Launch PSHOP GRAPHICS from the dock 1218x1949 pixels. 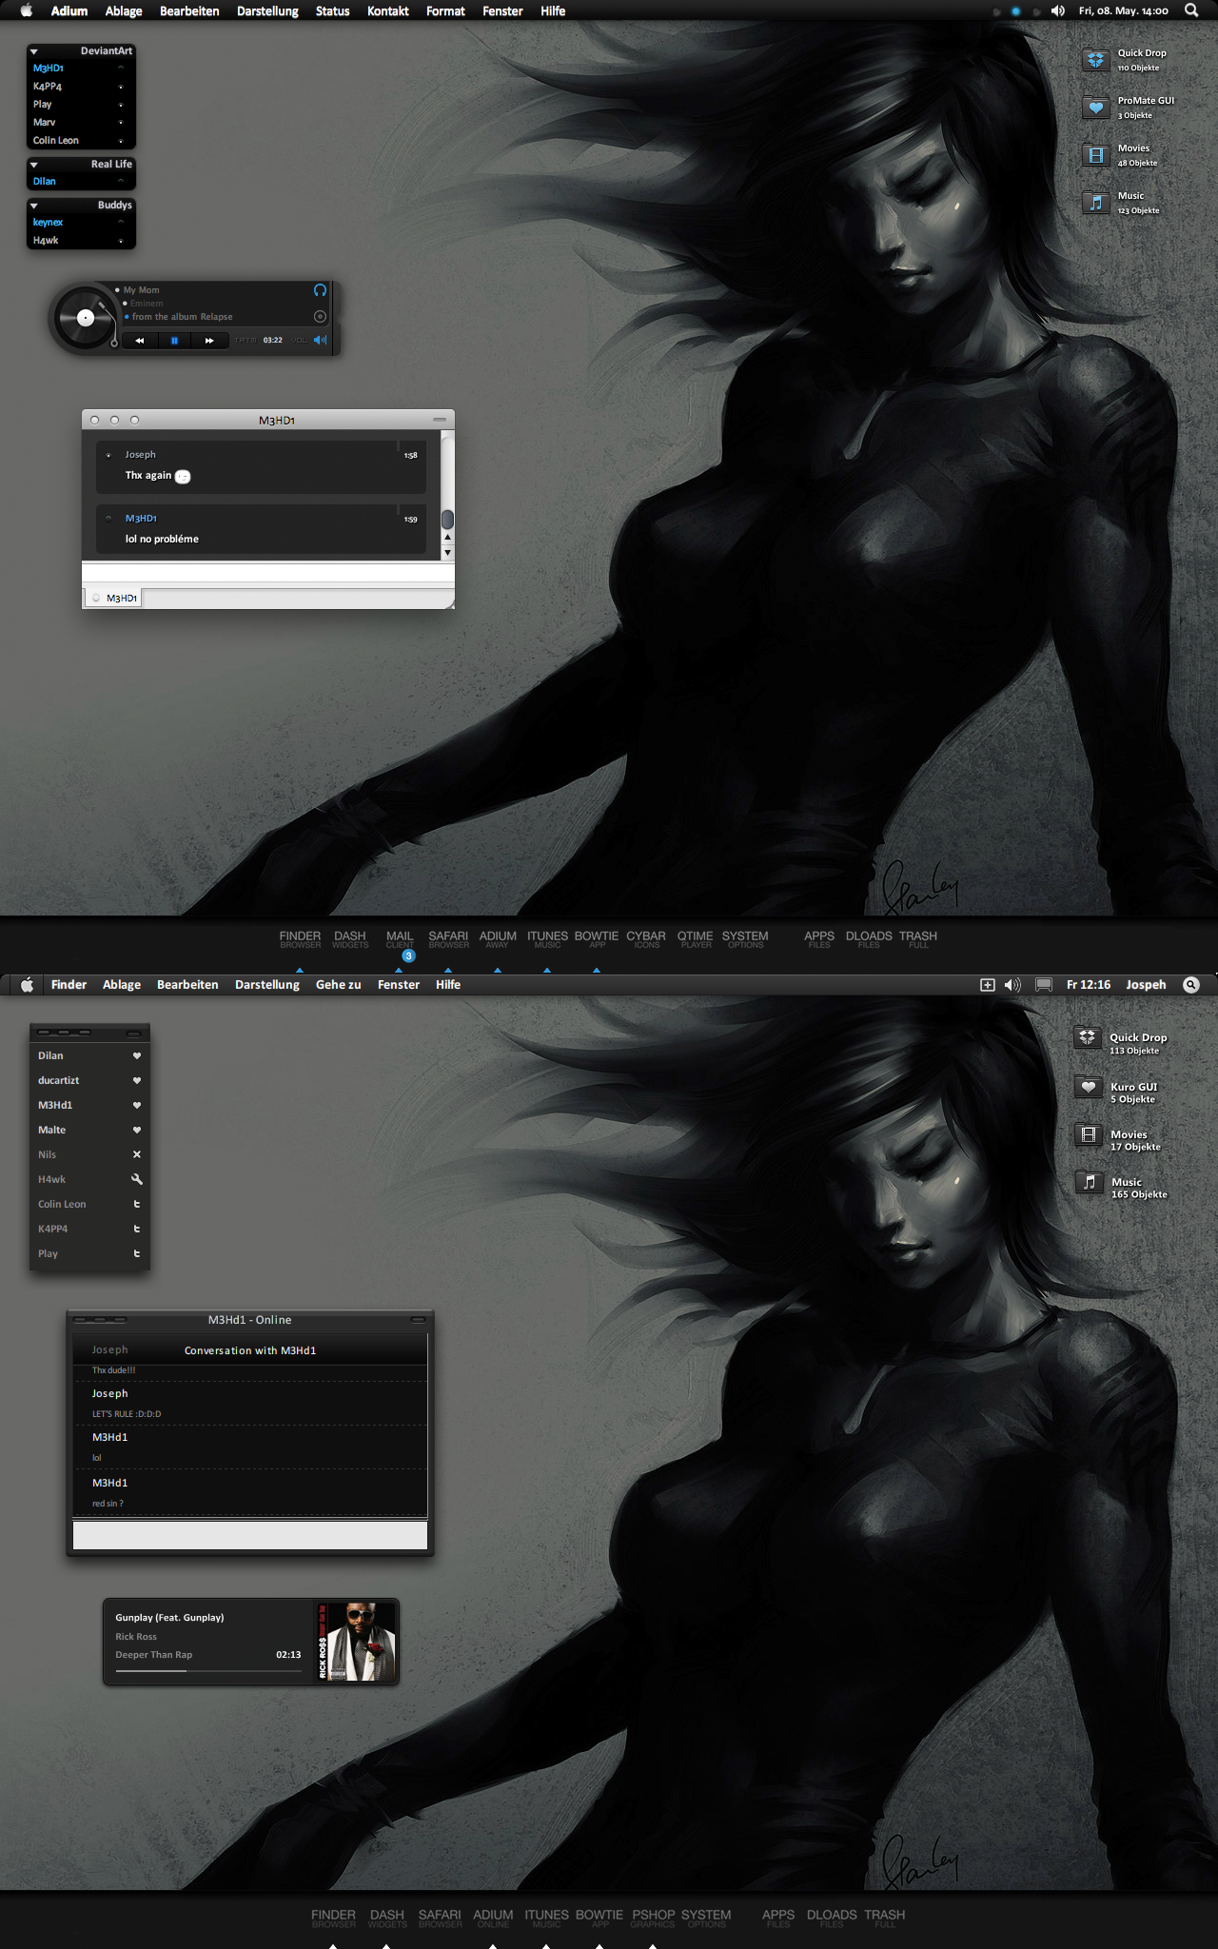tap(653, 1919)
